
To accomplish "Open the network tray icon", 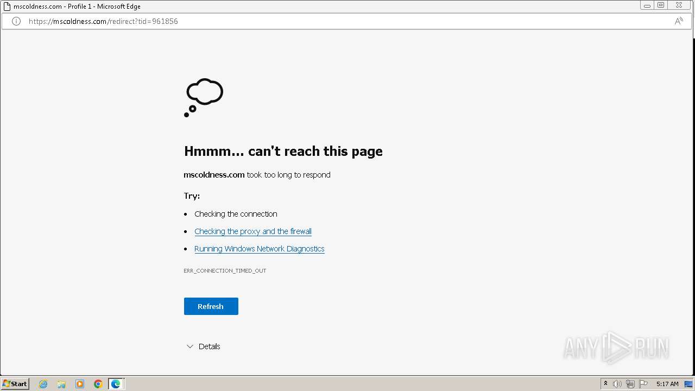I will [x=630, y=384].
